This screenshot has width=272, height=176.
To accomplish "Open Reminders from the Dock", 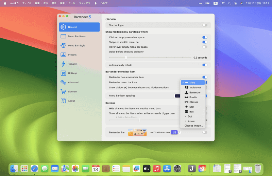I will pyautogui.click(x=116, y=169).
